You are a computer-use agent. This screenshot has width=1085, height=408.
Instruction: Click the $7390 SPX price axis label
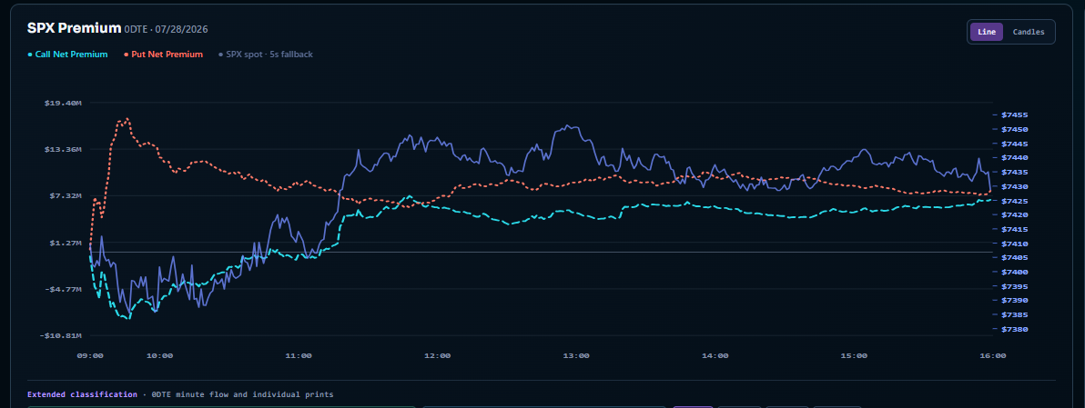pyautogui.click(x=1014, y=301)
